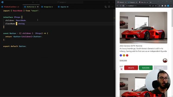173x97 pixels.
Task: Click the $500,000 price text
Action: coord(123,61)
